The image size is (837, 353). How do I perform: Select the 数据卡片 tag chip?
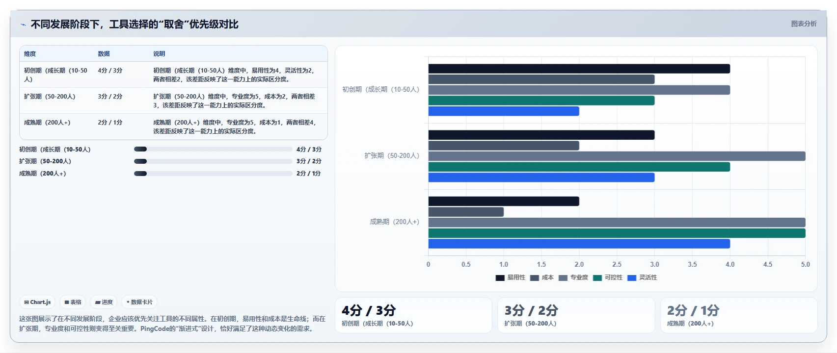[x=139, y=302]
